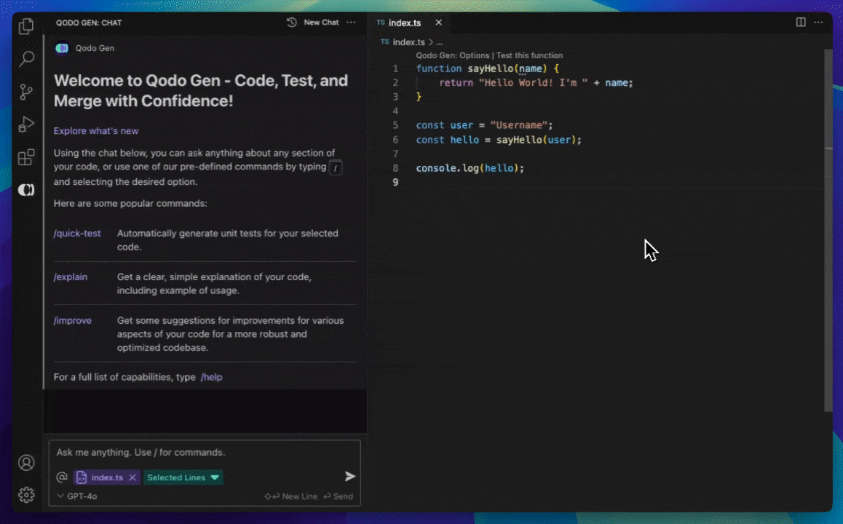This screenshot has height=524, width=843.
Task: Click line number 1 in the gutter
Action: tap(395, 69)
